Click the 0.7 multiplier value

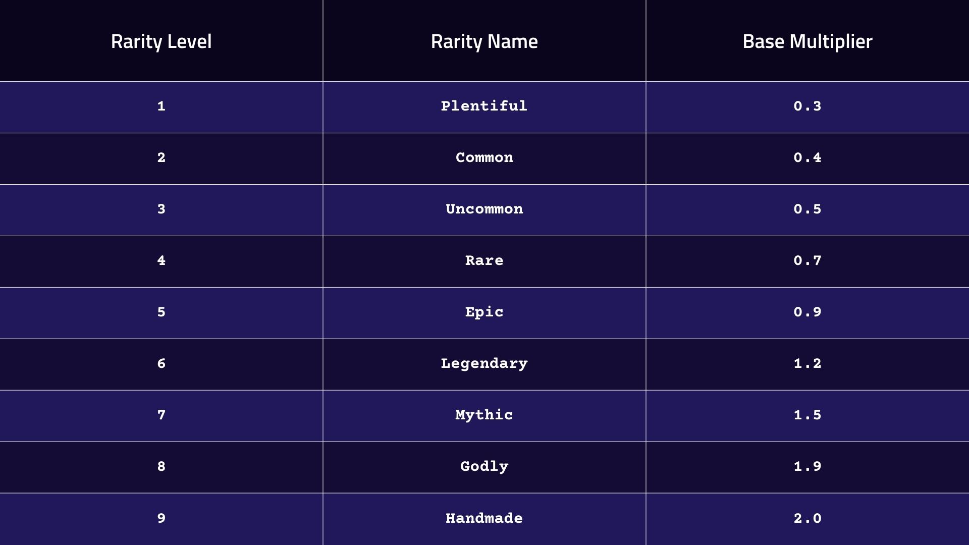click(x=807, y=261)
